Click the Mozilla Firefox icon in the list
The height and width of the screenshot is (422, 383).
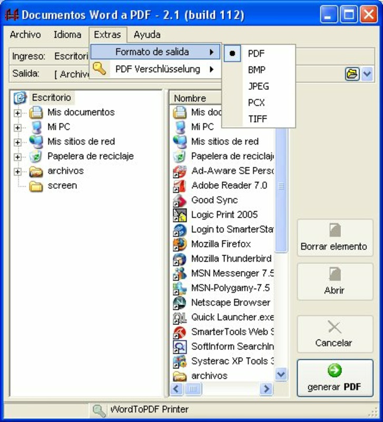[180, 244]
